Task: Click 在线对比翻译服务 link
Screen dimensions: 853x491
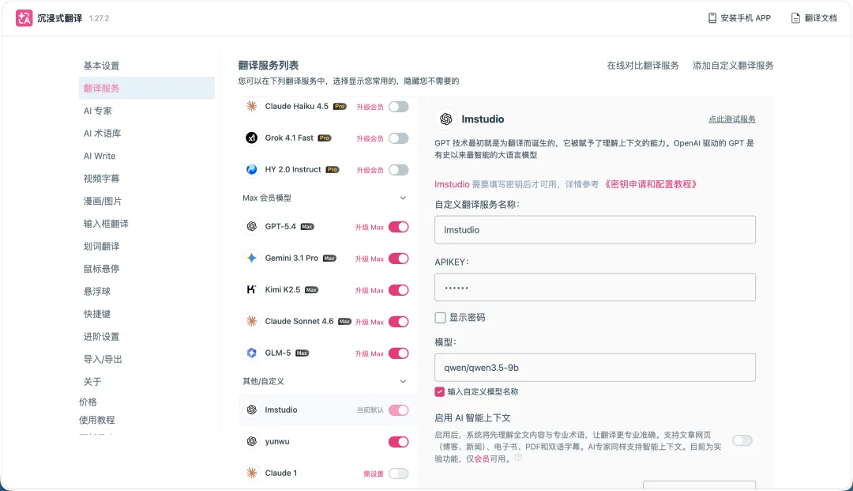Action: coord(642,66)
